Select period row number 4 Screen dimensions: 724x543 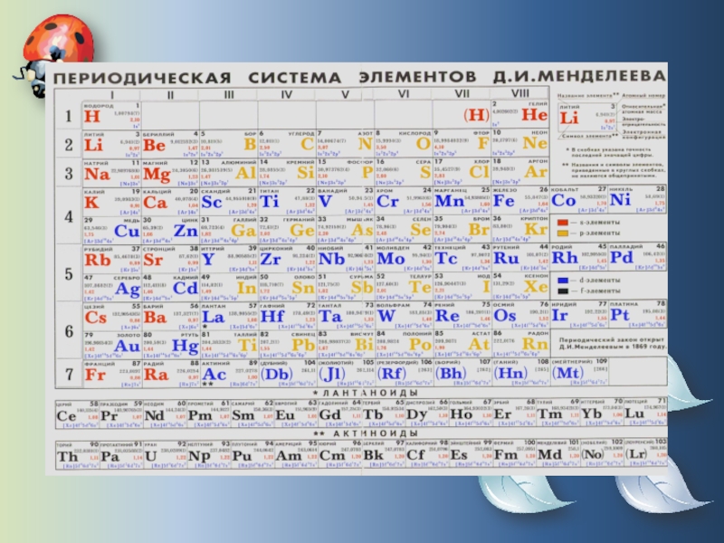pyautogui.click(x=69, y=216)
